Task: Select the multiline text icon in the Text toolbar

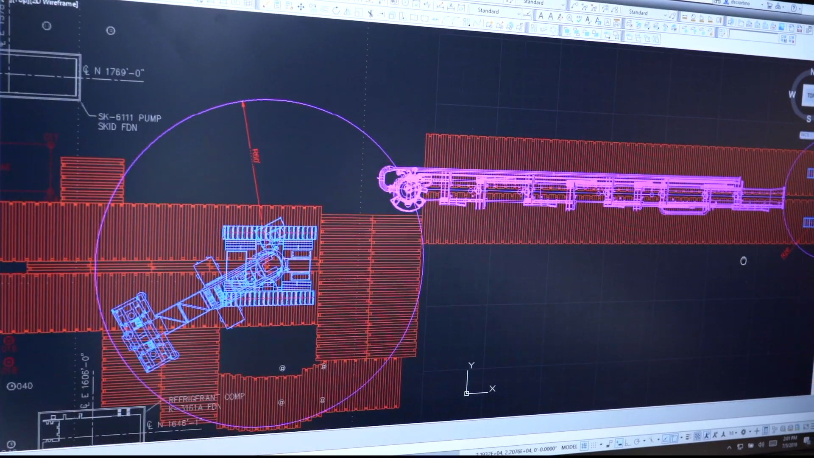Action: 541,17
